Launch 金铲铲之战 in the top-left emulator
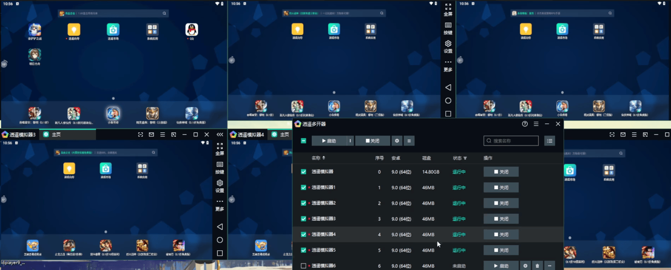The width and height of the screenshot is (671, 270). pos(35,31)
